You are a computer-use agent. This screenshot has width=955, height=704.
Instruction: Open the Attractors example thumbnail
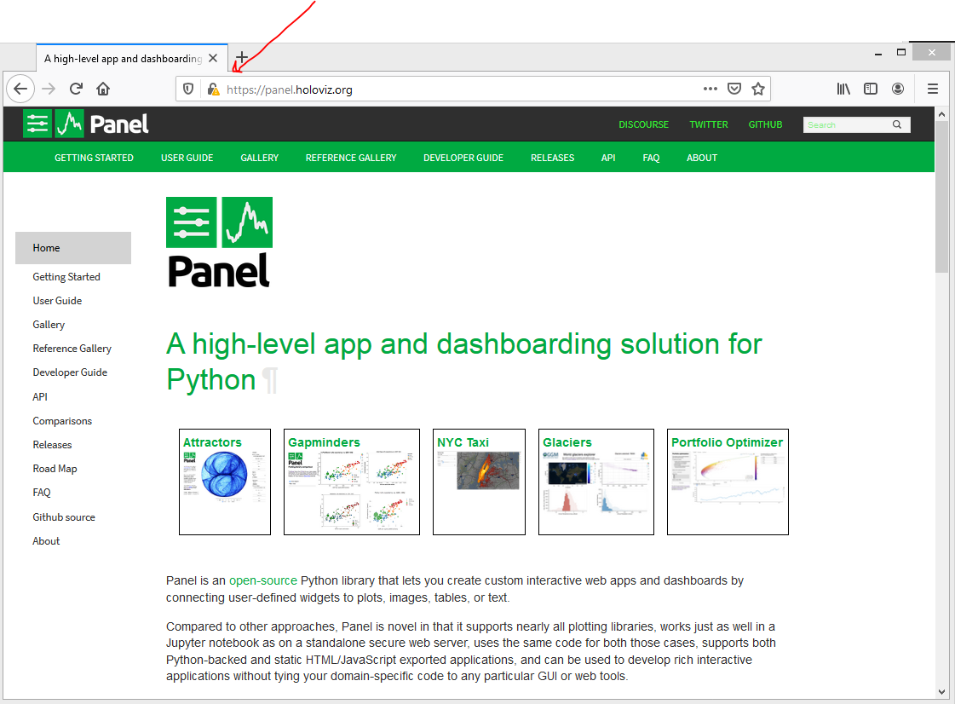tap(225, 482)
